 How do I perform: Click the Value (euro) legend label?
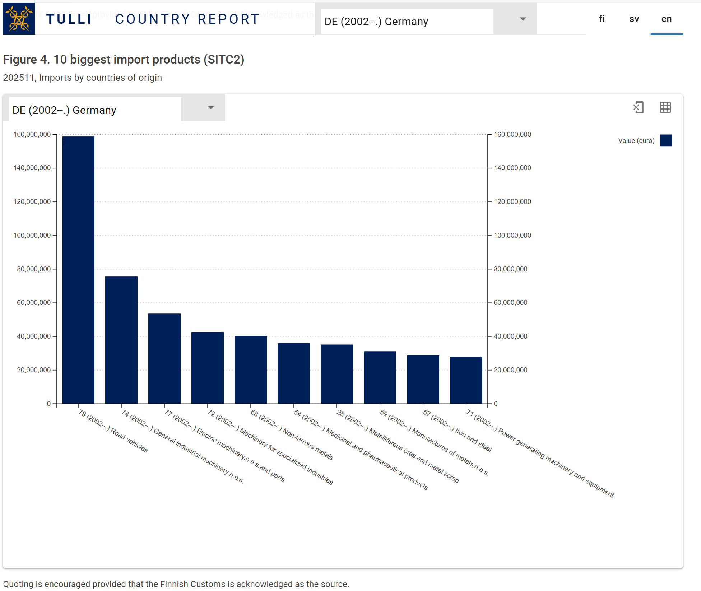tap(636, 140)
